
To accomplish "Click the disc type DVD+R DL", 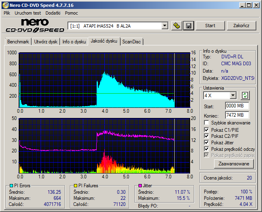I will (x=232, y=57).
